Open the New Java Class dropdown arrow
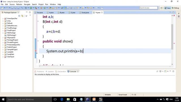181x102 pixels. coord(47,8)
